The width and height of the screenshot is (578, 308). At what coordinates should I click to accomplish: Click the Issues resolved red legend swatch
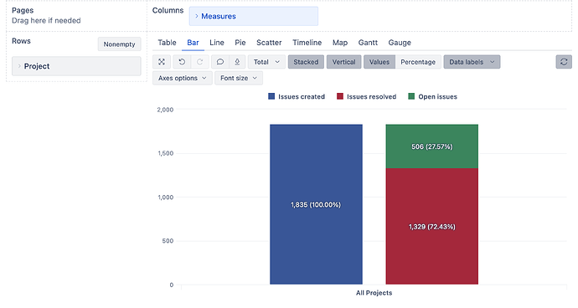click(340, 96)
